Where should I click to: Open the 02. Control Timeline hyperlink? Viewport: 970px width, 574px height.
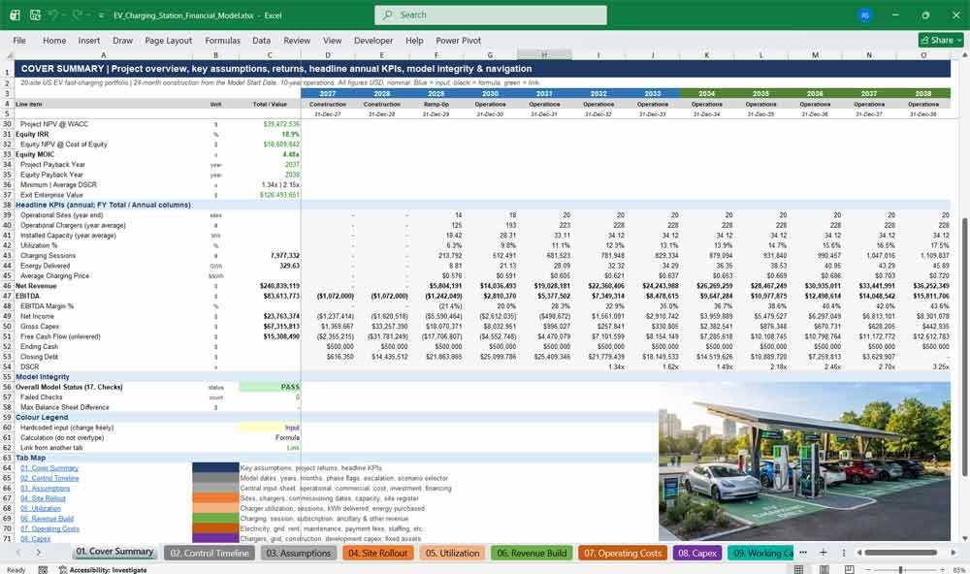[49, 478]
